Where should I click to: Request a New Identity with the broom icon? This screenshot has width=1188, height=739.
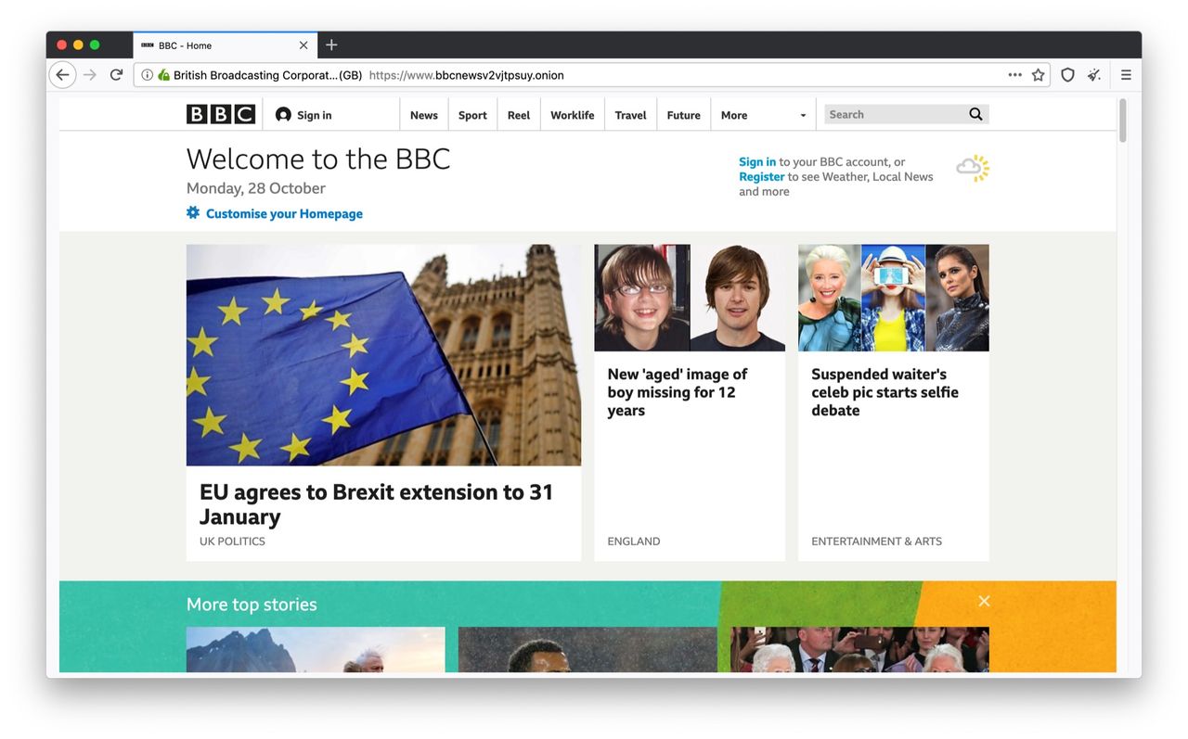pyautogui.click(x=1093, y=74)
